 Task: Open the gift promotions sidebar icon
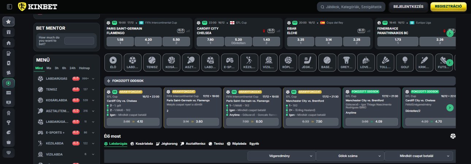pyautogui.click(x=8, y=32)
